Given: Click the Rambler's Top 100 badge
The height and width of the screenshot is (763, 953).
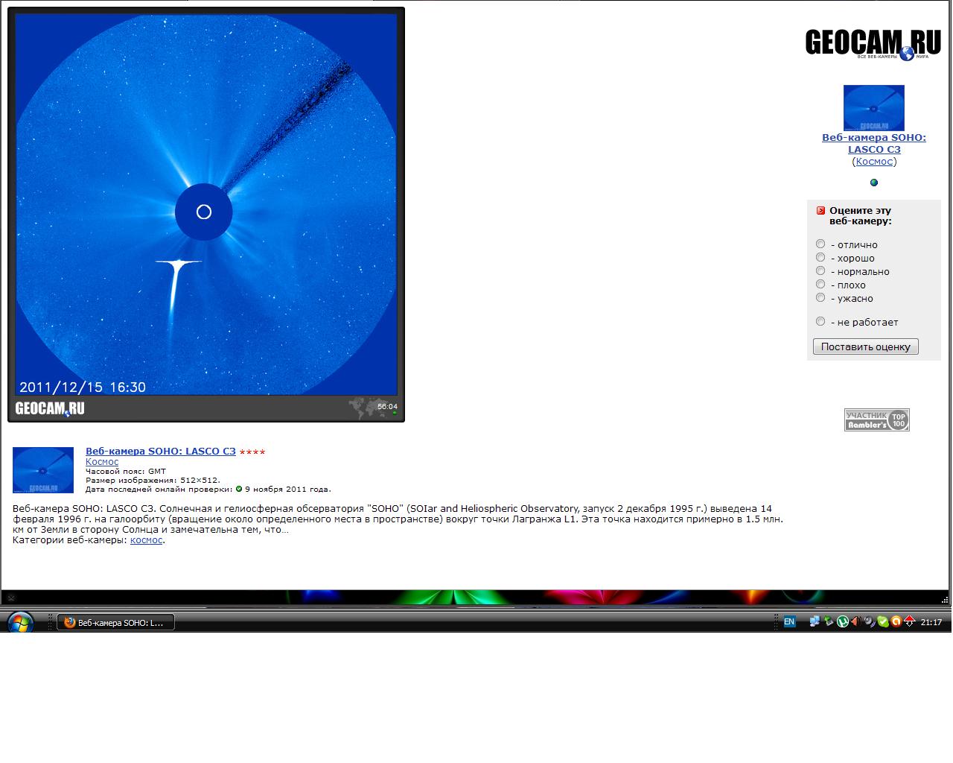Looking at the screenshot, I should [877, 420].
